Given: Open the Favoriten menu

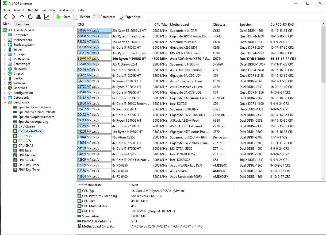Looking at the screenshot, I should click(x=48, y=10).
